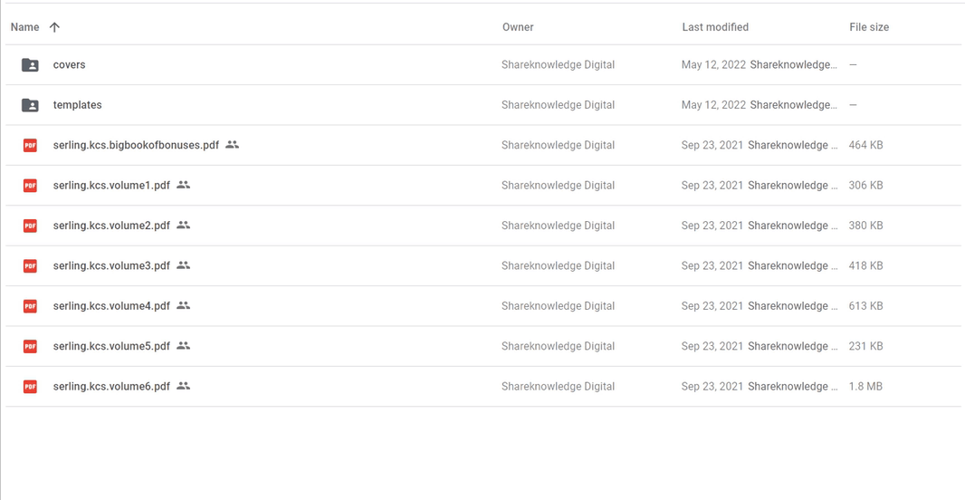Click the Owner column header

coord(518,27)
